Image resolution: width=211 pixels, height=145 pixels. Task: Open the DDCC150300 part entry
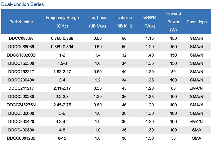tap(21, 63)
